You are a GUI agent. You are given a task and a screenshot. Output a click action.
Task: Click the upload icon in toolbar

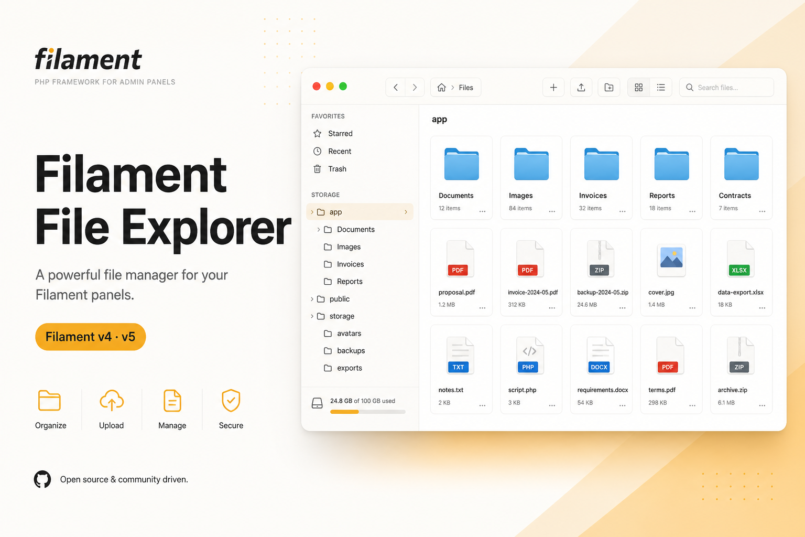click(x=581, y=88)
